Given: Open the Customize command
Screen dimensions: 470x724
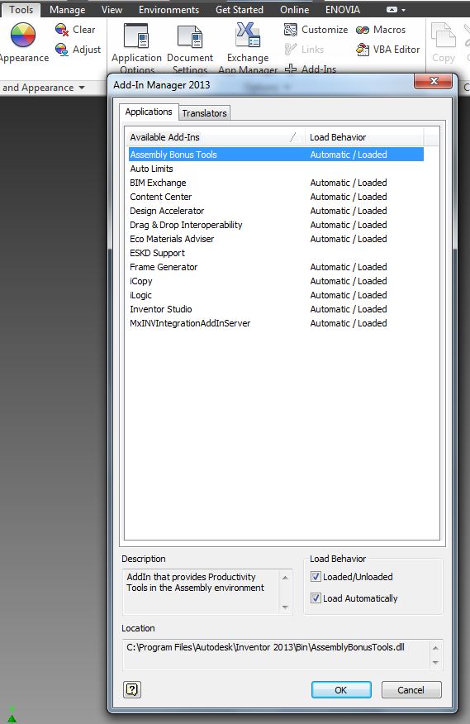Looking at the screenshot, I should tap(316, 30).
